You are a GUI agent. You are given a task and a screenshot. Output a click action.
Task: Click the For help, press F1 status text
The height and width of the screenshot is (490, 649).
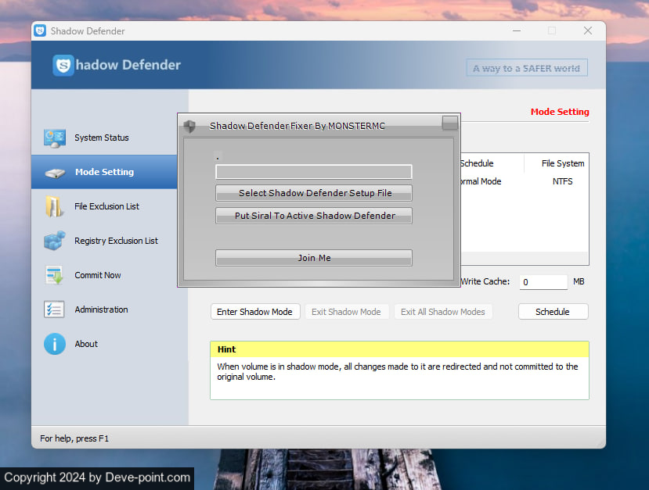tap(74, 438)
